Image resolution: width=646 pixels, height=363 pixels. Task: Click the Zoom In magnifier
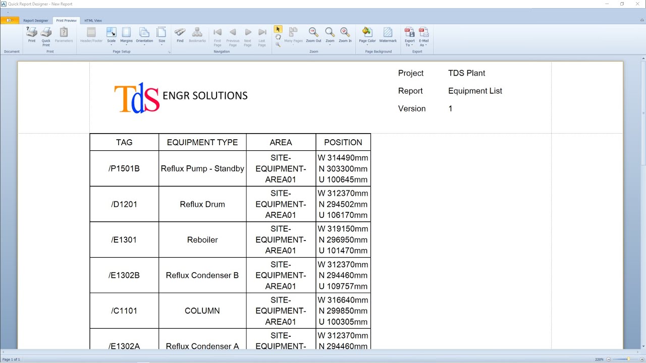coord(345,35)
